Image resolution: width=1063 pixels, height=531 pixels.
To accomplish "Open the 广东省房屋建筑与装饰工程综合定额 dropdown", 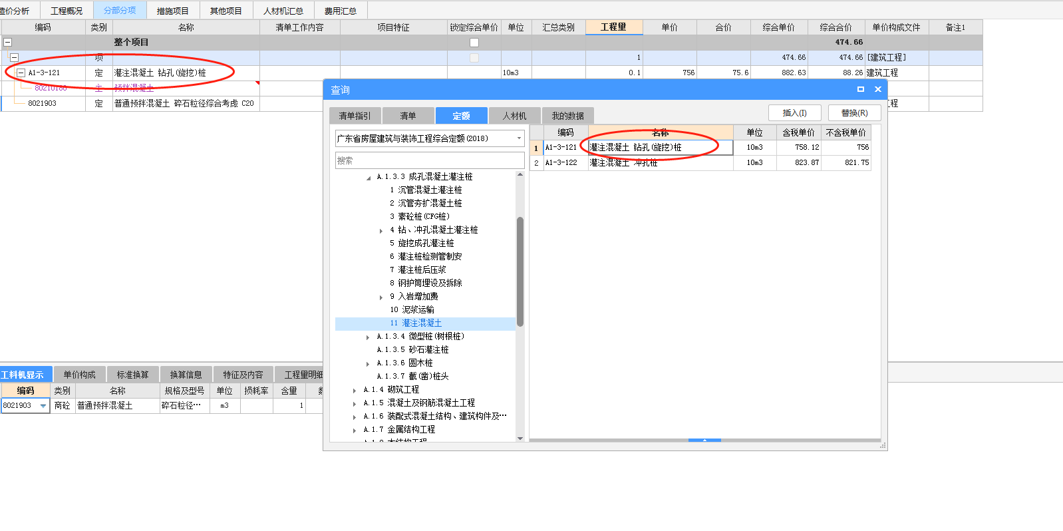I will 519,138.
